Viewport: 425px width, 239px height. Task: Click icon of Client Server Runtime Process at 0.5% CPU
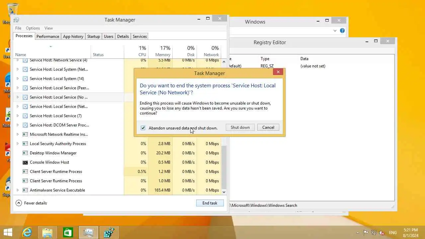pyautogui.click(x=25, y=172)
